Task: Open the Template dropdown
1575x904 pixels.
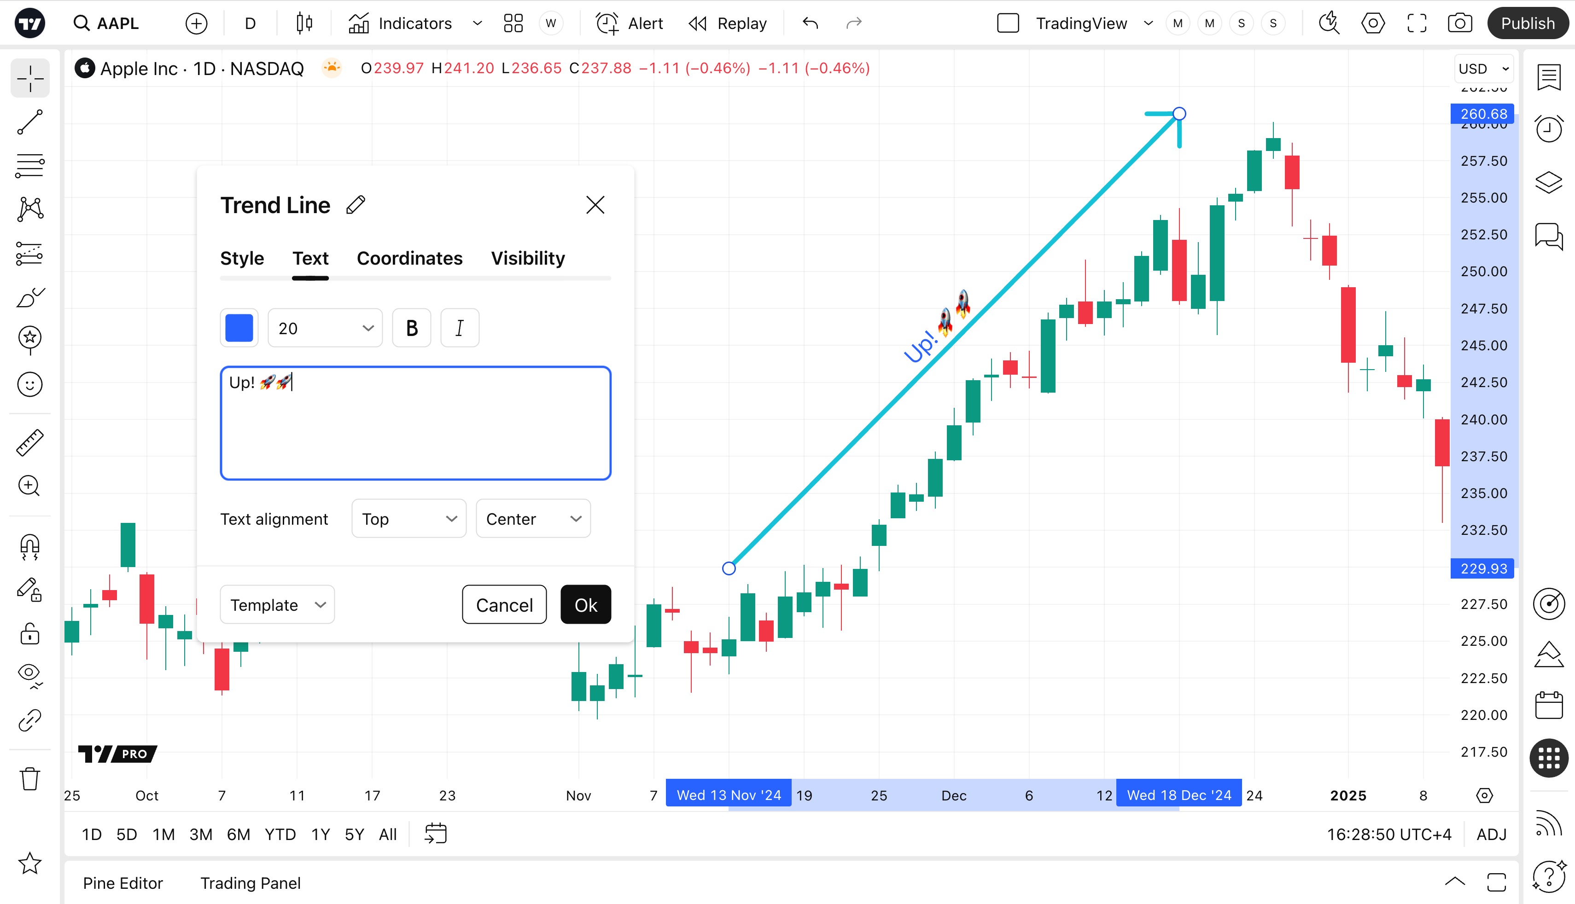Action: [x=277, y=605]
